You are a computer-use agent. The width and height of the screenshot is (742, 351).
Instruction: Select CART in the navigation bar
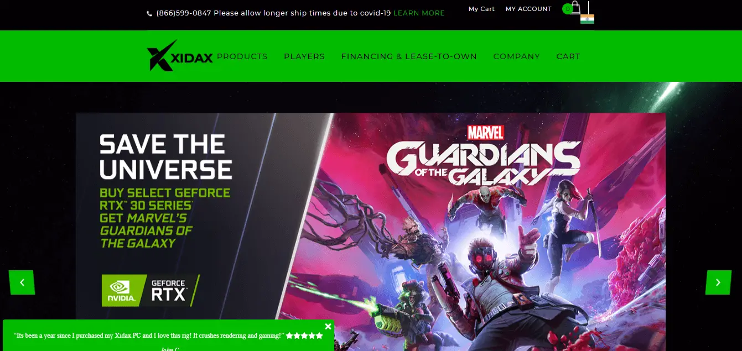[x=568, y=56]
